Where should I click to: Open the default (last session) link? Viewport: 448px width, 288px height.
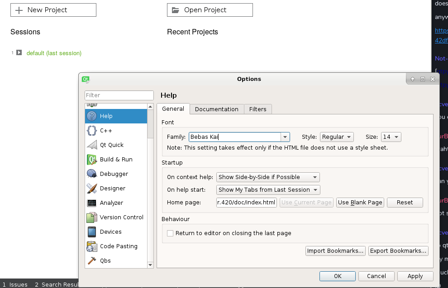pos(54,53)
